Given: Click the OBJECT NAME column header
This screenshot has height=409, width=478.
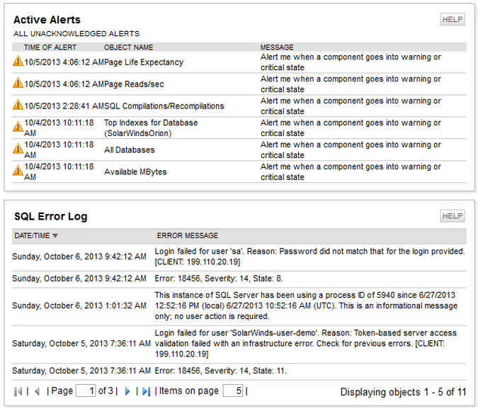Looking at the screenshot, I should tap(129, 47).
